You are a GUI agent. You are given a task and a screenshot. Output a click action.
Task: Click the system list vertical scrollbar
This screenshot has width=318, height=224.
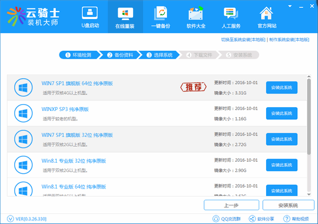click(x=310, y=114)
